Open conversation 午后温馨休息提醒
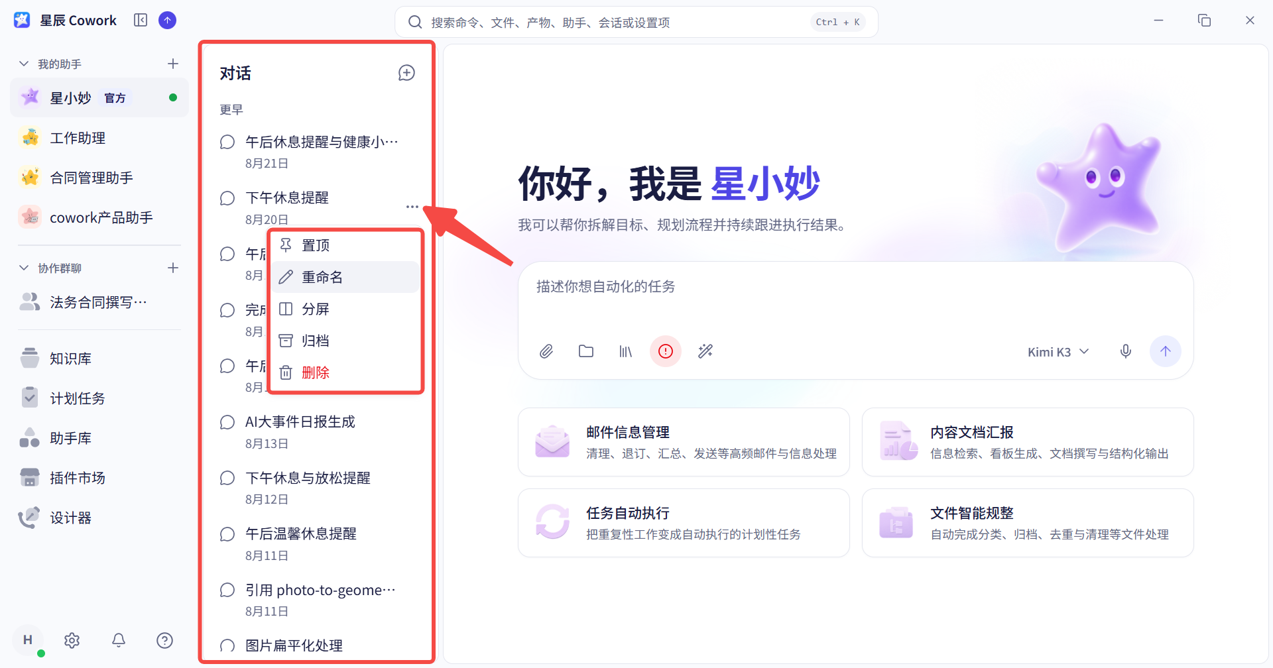 click(317, 544)
